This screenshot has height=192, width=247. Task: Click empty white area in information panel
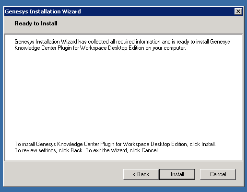123,96
